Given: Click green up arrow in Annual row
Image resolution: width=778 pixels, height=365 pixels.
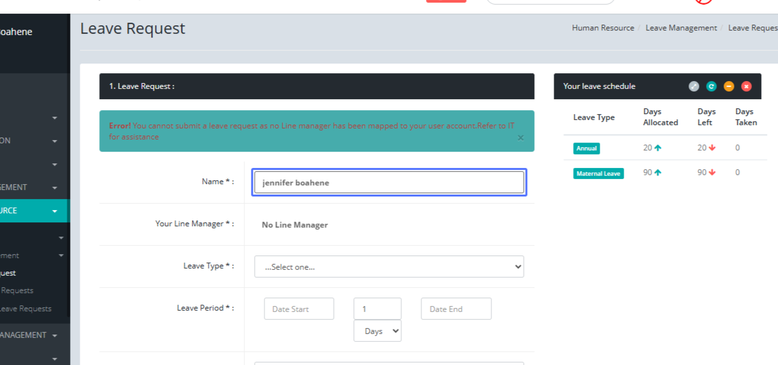Looking at the screenshot, I should (658, 148).
